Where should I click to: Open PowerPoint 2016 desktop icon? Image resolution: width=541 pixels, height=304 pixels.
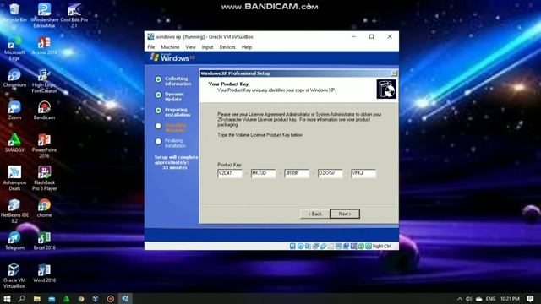(44, 146)
